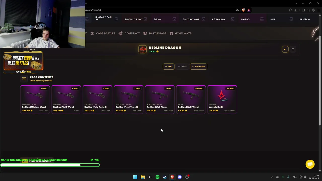Click the Contract target icon
Viewport: 322px width, 181px height.
coord(120,33)
